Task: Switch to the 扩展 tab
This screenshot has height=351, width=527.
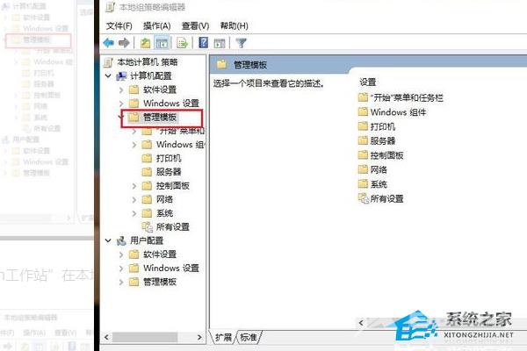Action: [223, 337]
